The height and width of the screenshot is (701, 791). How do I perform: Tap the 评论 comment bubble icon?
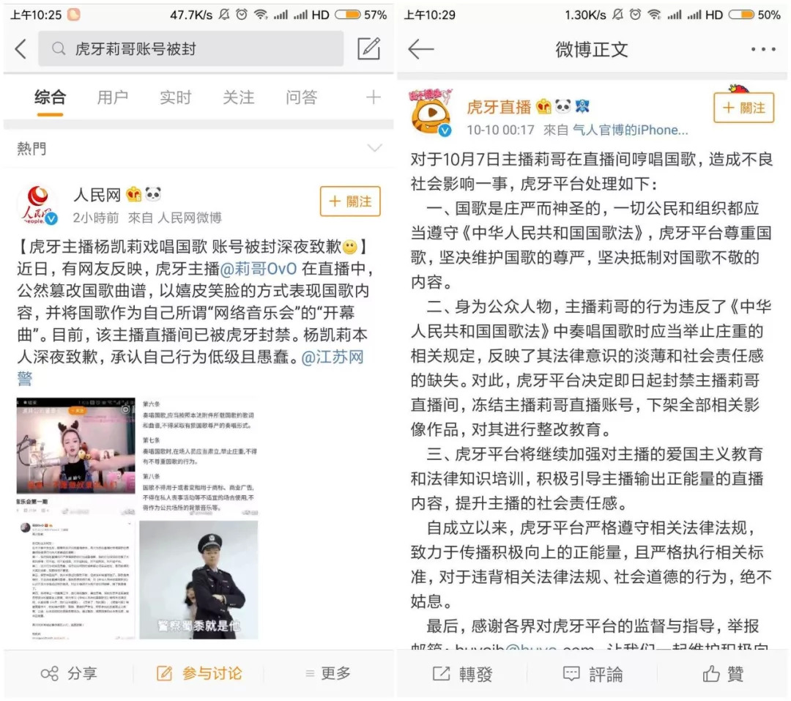571,674
